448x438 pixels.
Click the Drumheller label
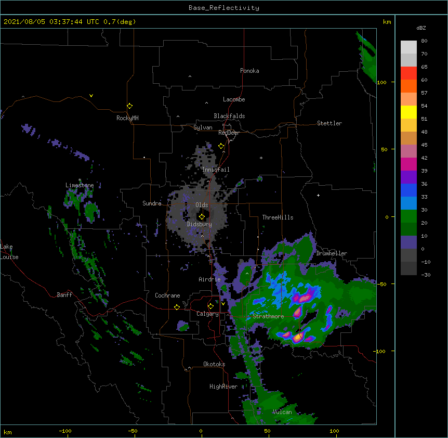point(332,253)
